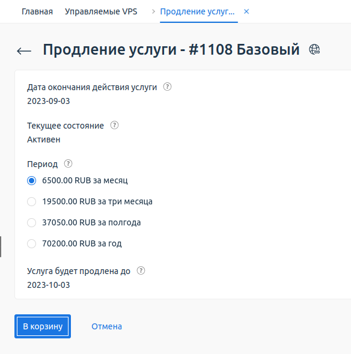Open help icon next to Период
The image size is (351, 354).
pos(68,163)
